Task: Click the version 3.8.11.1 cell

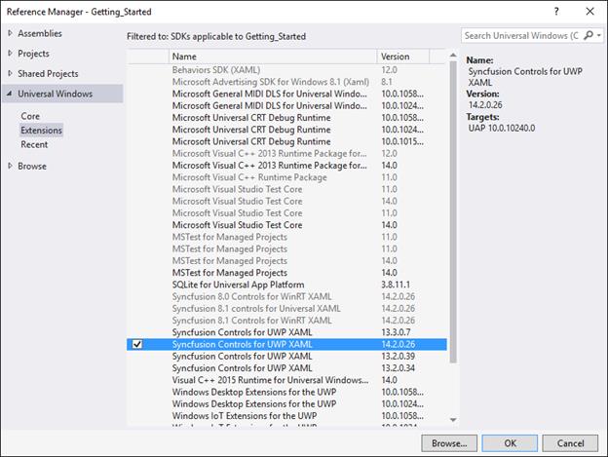Action: pyautogui.click(x=396, y=285)
